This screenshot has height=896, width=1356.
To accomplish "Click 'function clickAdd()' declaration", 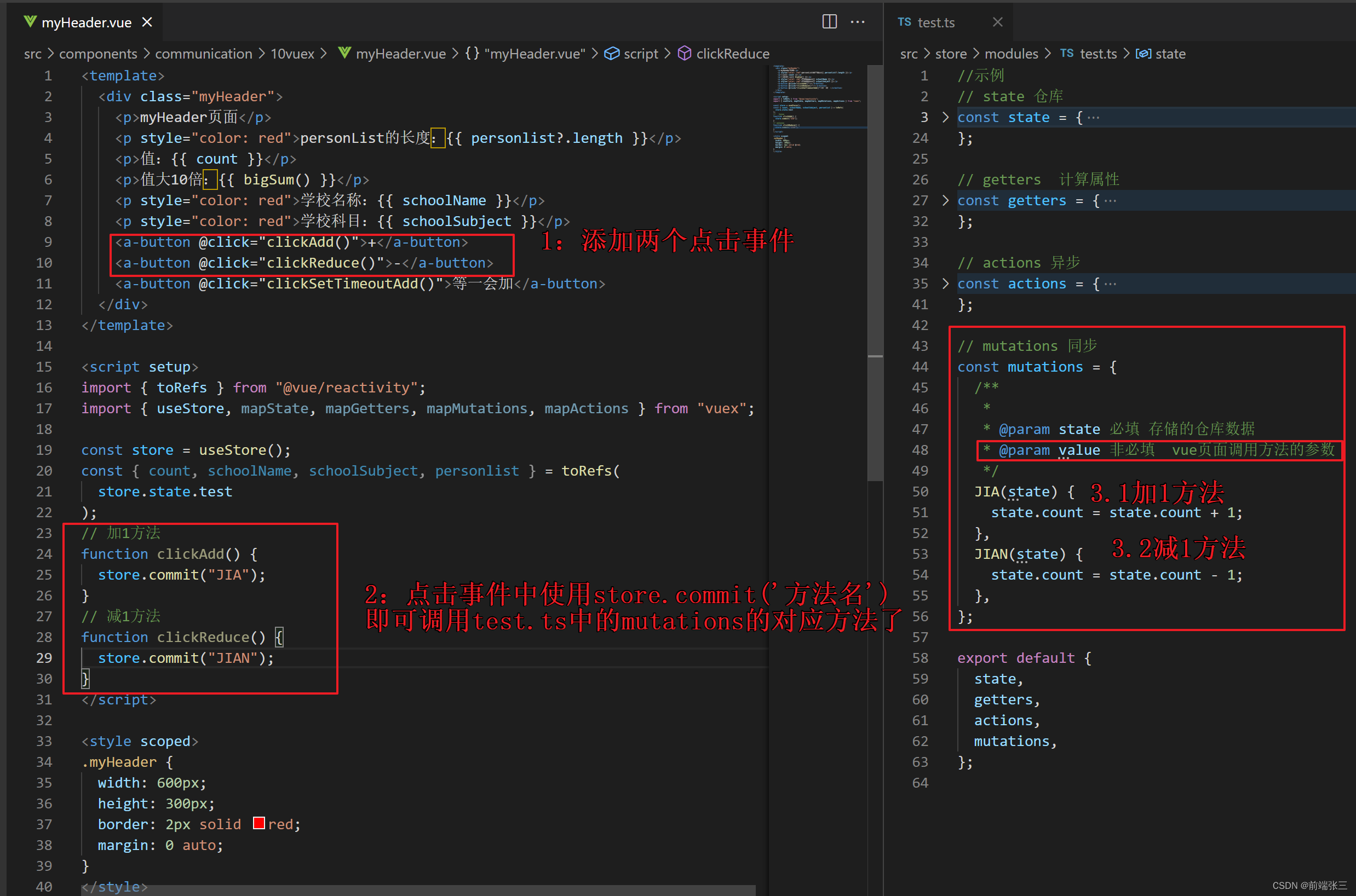I will point(160,554).
